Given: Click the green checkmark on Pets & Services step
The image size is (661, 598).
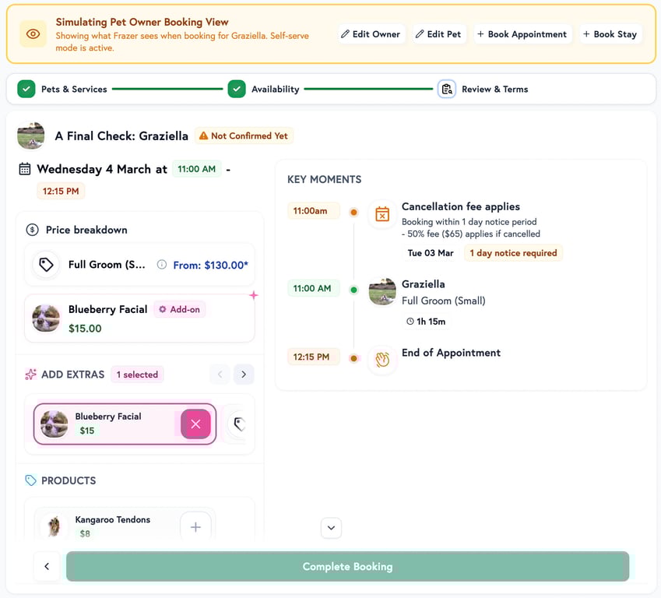Looking at the screenshot, I should coord(26,89).
